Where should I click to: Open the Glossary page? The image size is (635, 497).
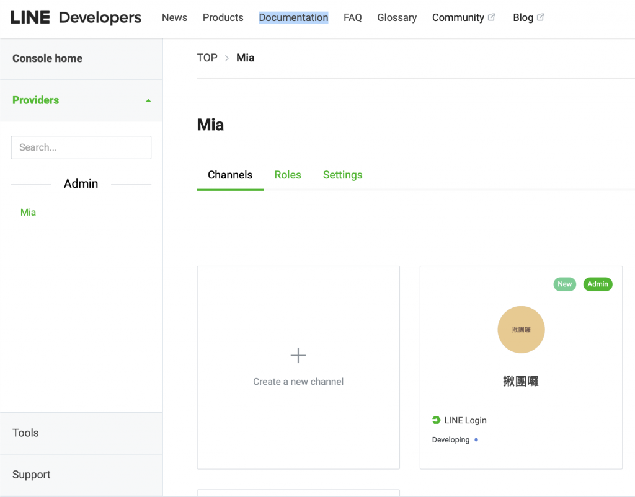tap(397, 17)
